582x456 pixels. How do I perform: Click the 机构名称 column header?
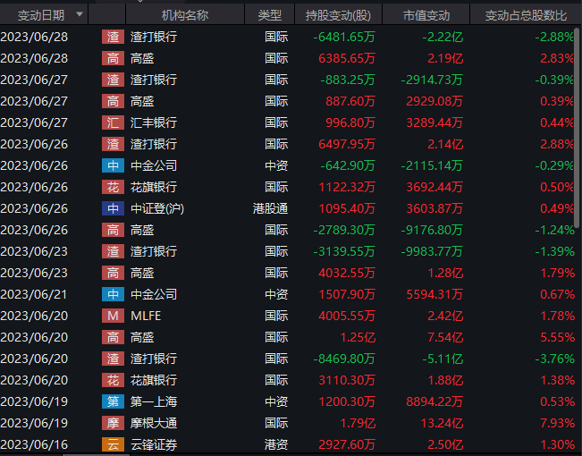pos(184,15)
